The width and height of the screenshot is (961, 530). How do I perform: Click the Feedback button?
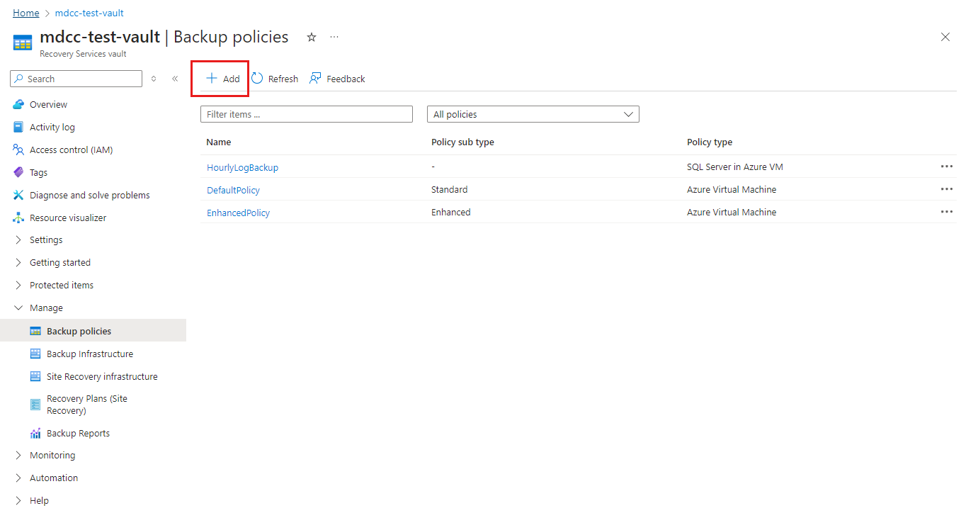point(337,79)
